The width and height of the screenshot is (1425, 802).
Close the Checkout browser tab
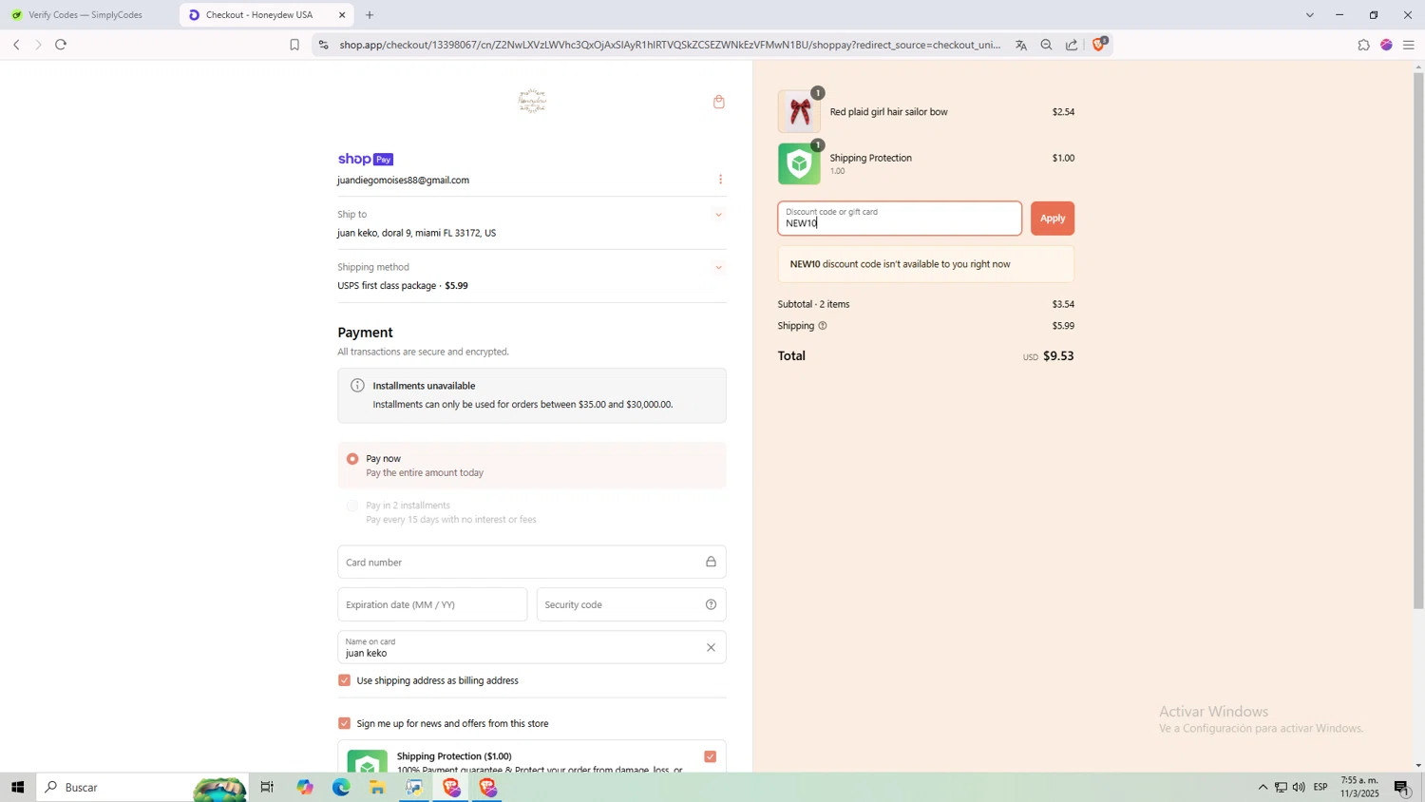(x=342, y=15)
